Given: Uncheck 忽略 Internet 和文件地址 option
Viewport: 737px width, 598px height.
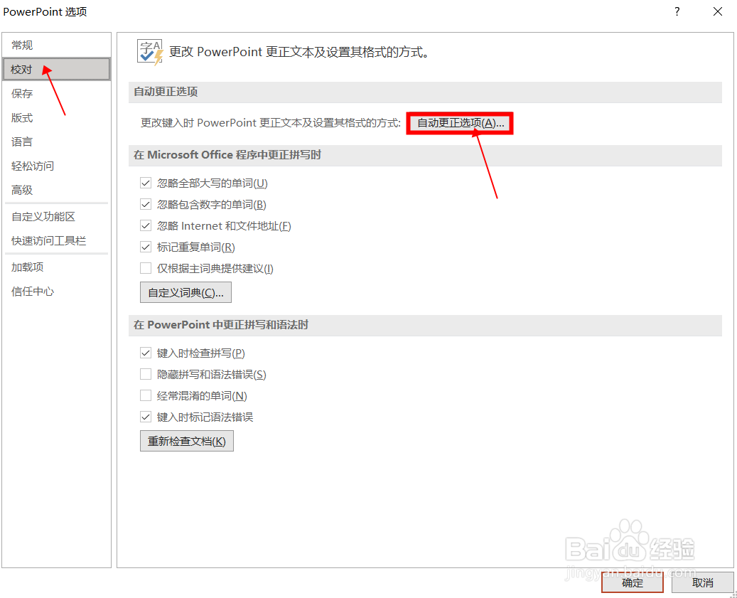Looking at the screenshot, I should [146, 226].
